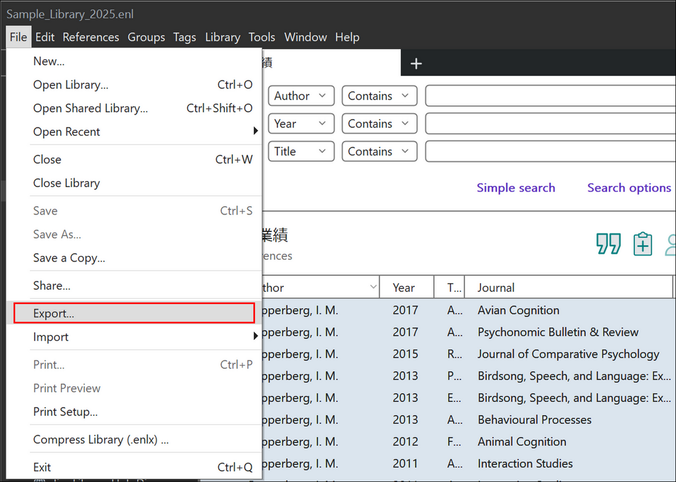Viewport: 676px width, 482px height.
Task: Choose Open Shared Library... menu entry
Action: click(135, 108)
